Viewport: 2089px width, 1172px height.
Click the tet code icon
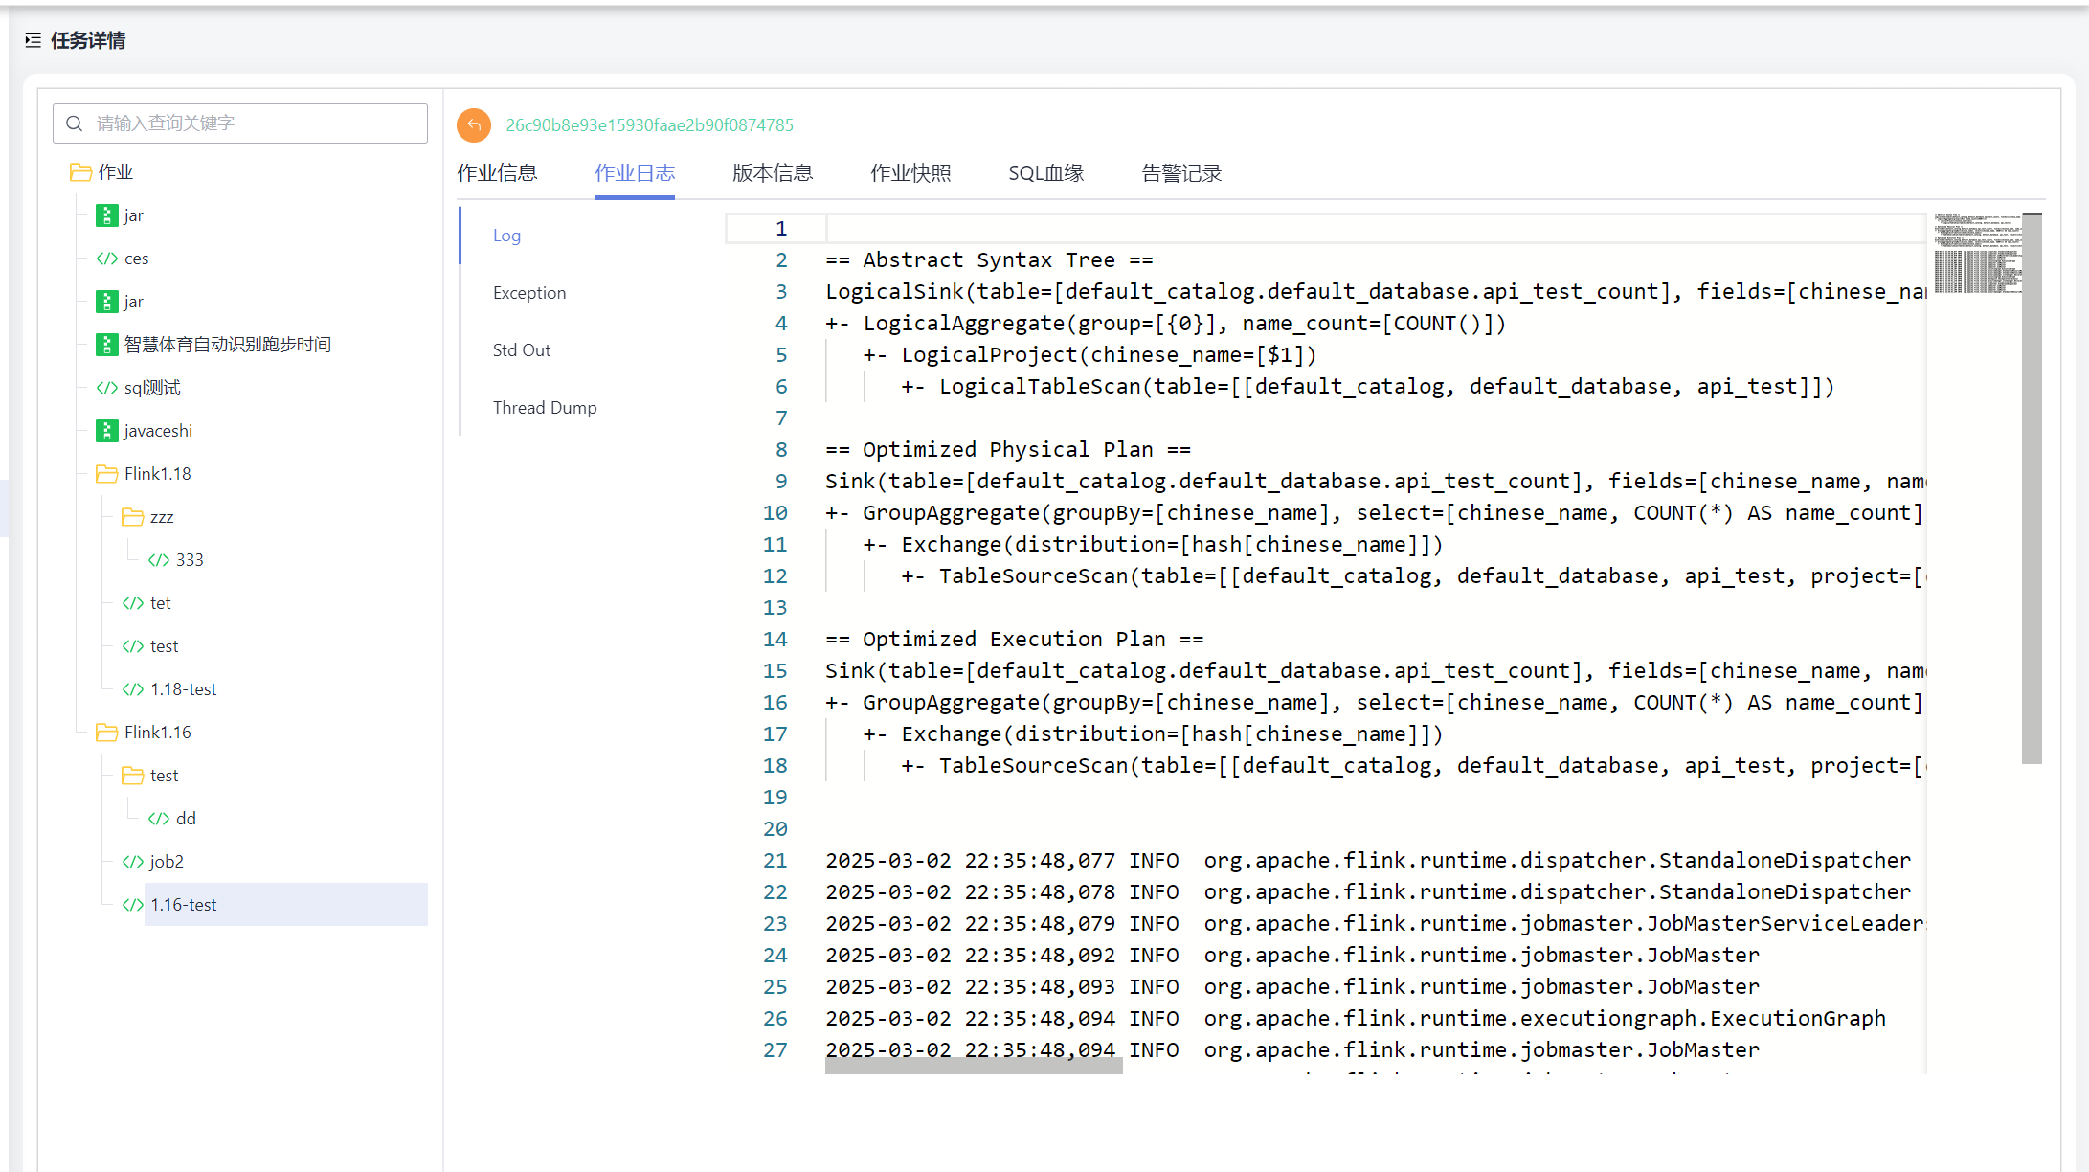[132, 603]
